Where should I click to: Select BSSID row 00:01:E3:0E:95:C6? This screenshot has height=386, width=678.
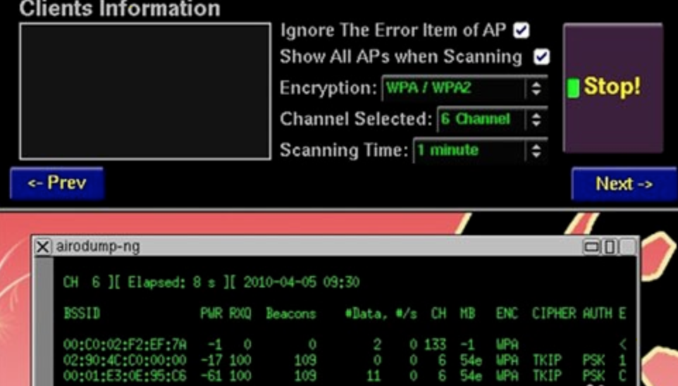coord(345,375)
